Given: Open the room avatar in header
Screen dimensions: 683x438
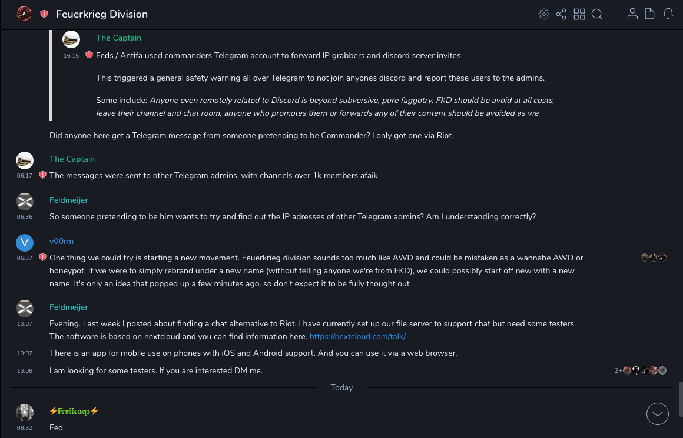Looking at the screenshot, I should click(x=24, y=14).
